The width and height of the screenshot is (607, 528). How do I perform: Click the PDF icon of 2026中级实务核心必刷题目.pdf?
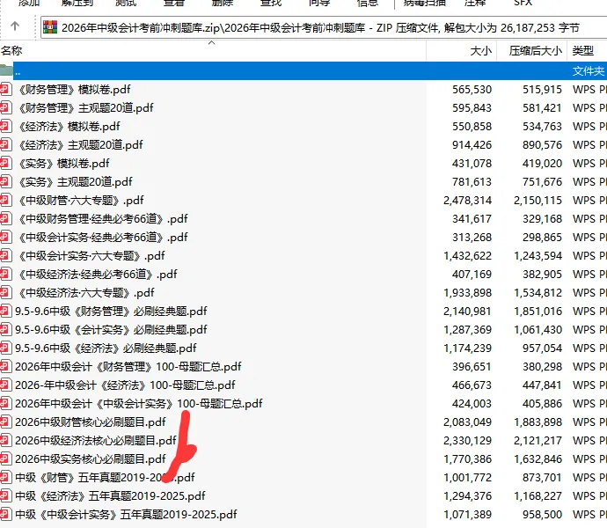point(5,458)
